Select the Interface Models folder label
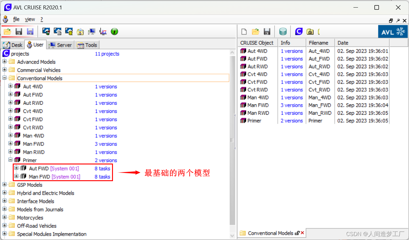The image size is (409, 240). tap(36, 201)
